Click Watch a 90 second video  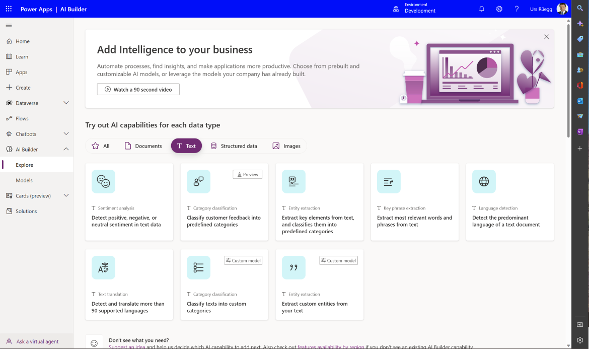click(x=138, y=90)
